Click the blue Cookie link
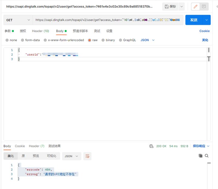Screen dimensions: 218x189 point(204,31)
